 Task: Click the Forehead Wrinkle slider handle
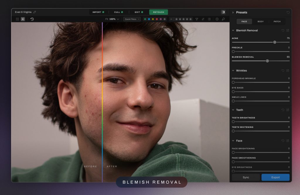(x=233, y=82)
